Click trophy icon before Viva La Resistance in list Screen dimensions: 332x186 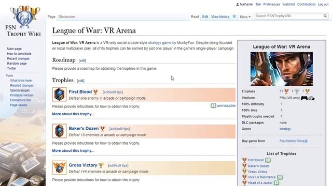[244, 177]
